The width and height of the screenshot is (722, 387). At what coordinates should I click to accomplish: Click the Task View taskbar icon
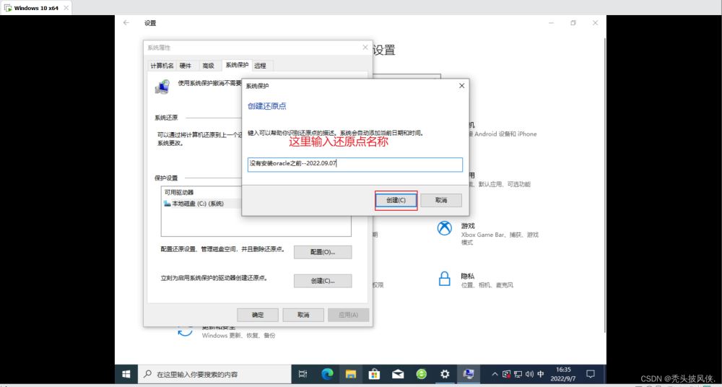coord(303,374)
